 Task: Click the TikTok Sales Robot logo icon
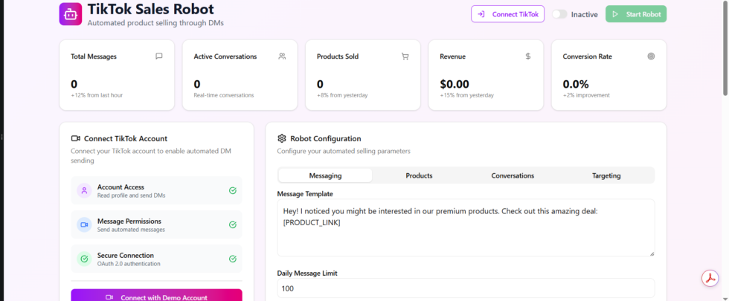71,14
